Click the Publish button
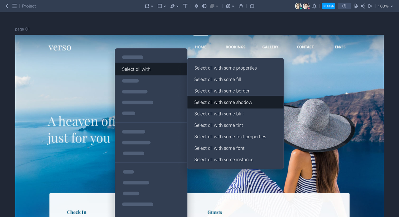The width and height of the screenshot is (399, 217). pos(329,6)
